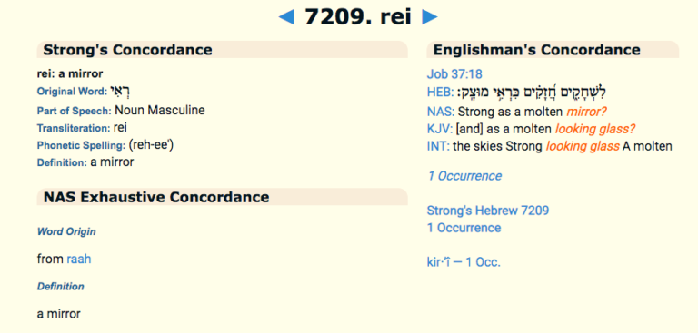Click the 7209. rei page title
The height and width of the screenshot is (333, 698).
pos(358,17)
